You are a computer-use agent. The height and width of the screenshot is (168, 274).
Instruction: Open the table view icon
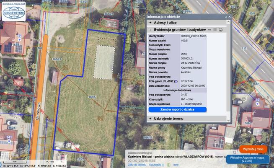click(215, 30)
